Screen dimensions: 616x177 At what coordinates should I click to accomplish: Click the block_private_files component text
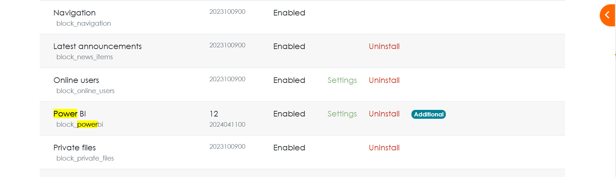click(x=85, y=158)
